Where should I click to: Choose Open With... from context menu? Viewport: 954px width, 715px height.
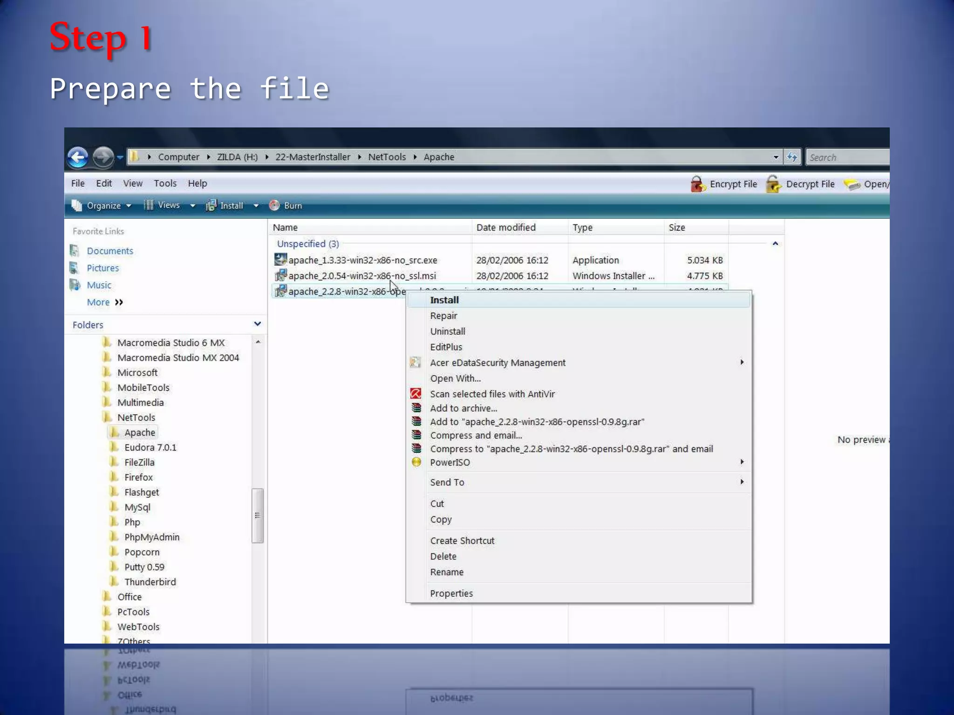tap(579, 378)
